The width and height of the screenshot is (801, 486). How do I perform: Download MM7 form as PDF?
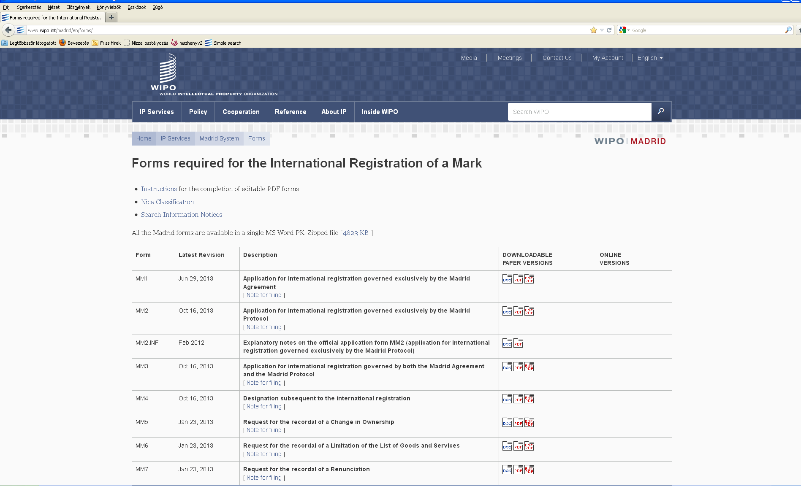(x=518, y=470)
